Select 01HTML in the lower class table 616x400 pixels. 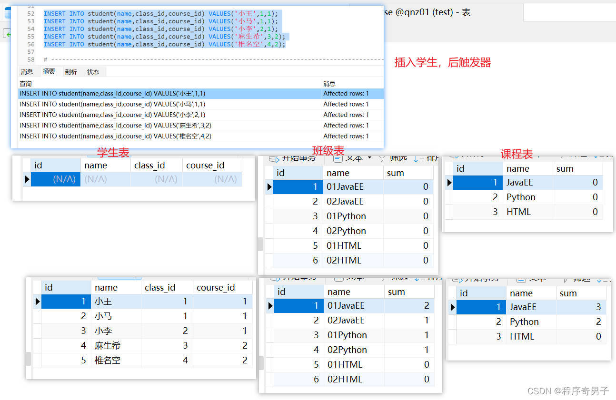(354, 365)
